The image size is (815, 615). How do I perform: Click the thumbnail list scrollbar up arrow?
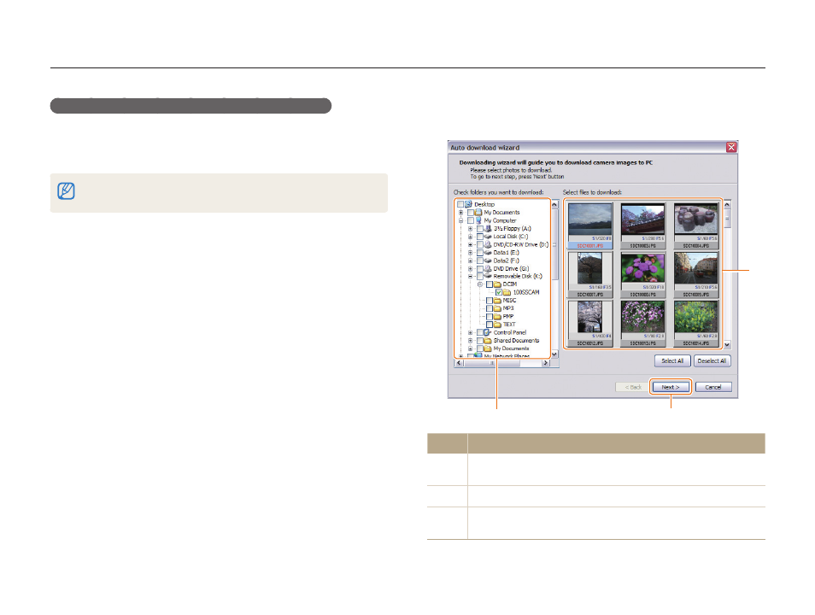click(727, 204)
